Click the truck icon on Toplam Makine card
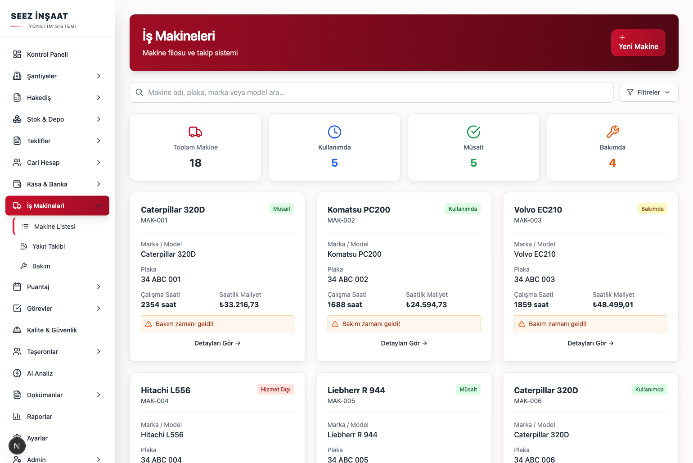693x463 pixels. [x=195, y=132]
